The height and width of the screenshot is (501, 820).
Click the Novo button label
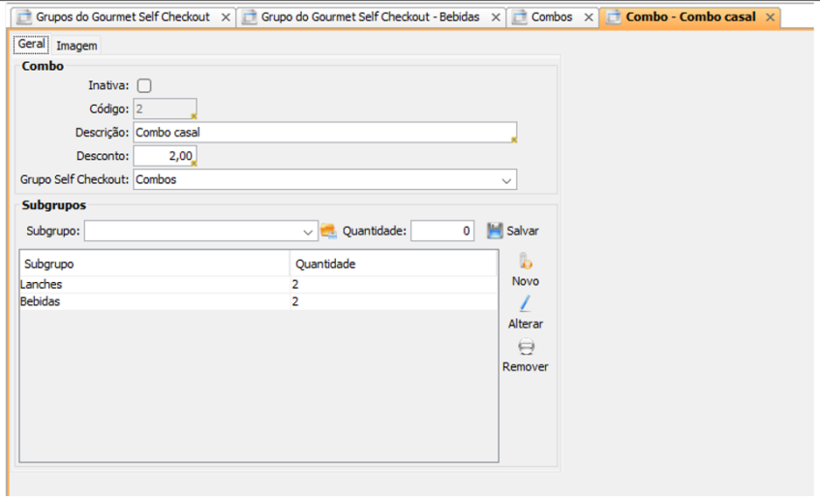(x=526, y=281)
